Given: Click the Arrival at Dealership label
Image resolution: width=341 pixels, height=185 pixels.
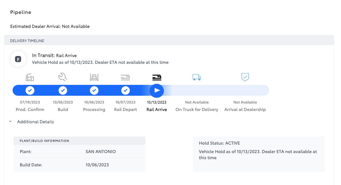Looking at the screenshot, I should coord(245,110).
